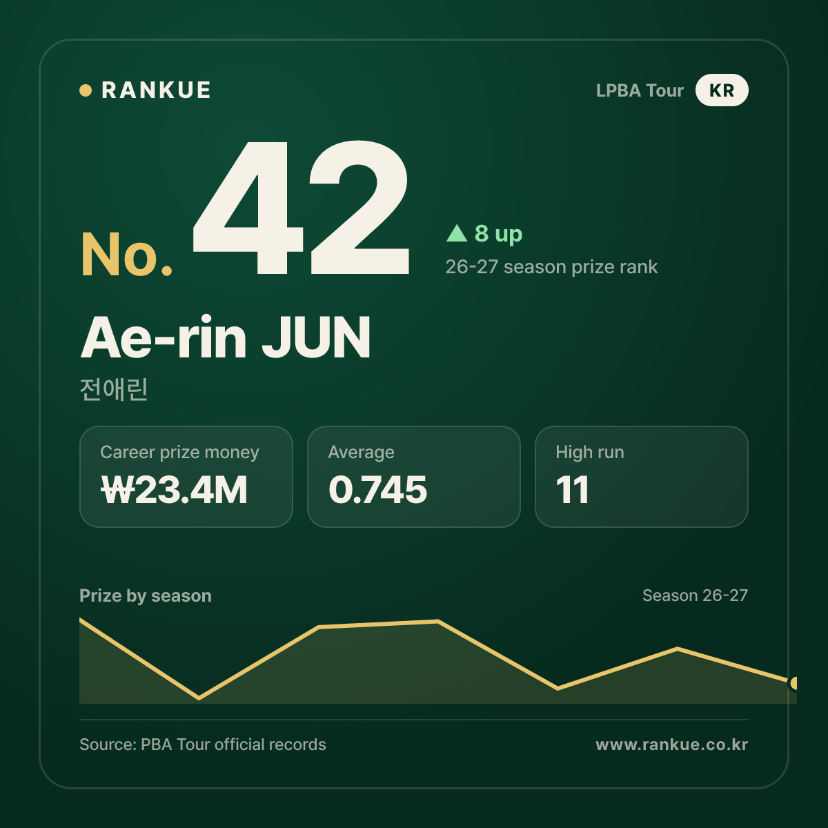Click the yellow 'No.' text

(x=127, y=255)
